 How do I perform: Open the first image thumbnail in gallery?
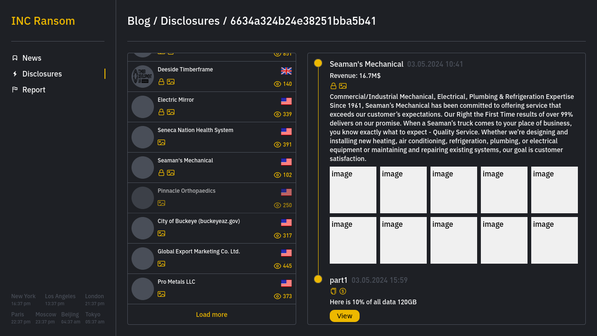[x=353, y=190]
